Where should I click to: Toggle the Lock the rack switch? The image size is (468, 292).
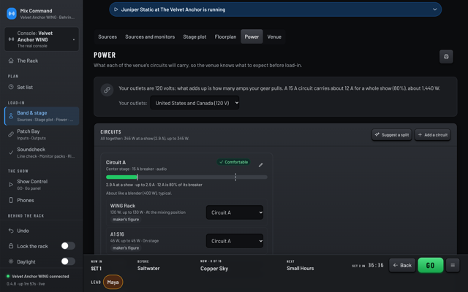coord(68,246)
